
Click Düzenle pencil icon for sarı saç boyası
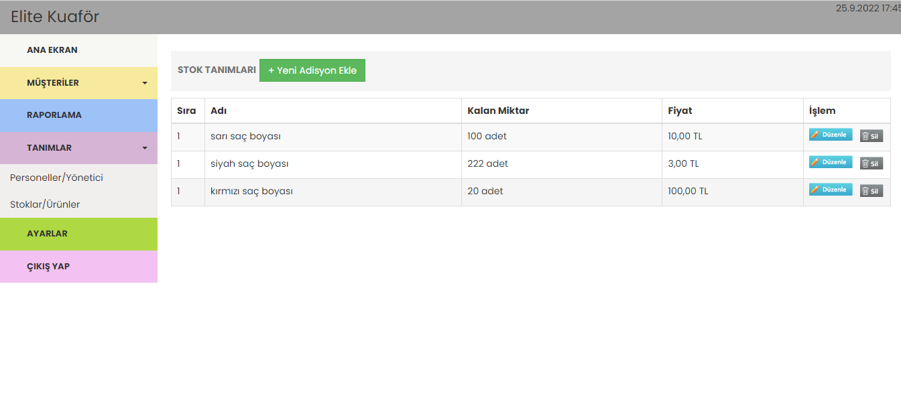[815, 135]
